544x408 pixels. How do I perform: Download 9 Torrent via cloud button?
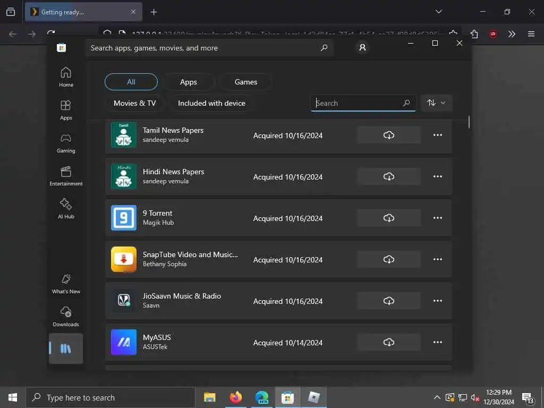388,218
